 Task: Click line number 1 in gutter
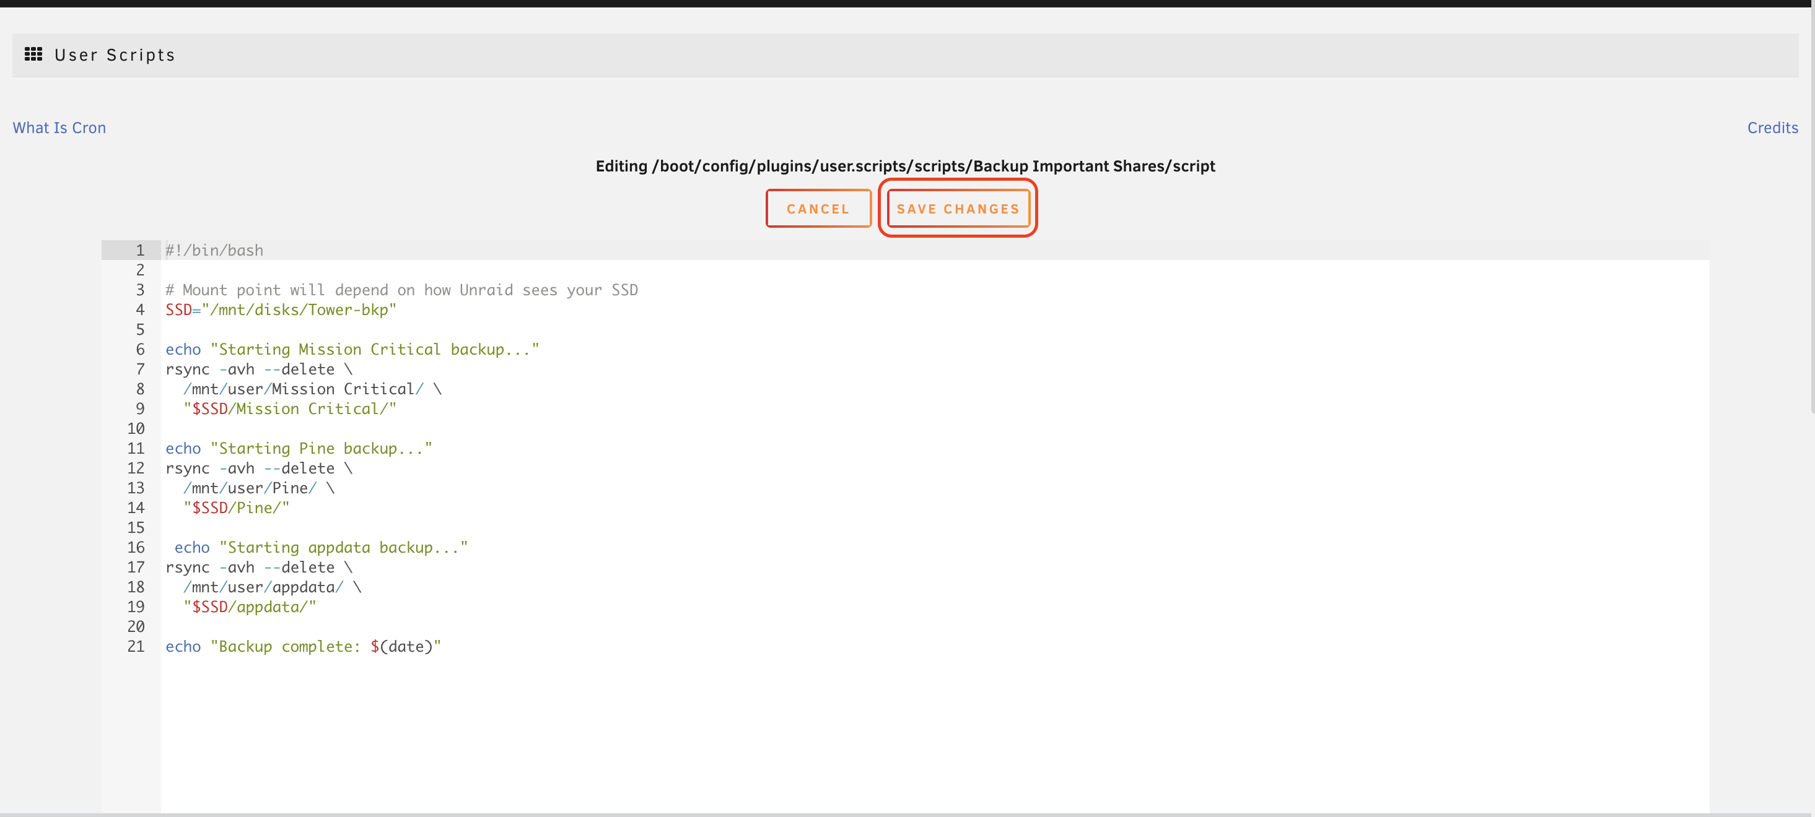(x=140, y=251)
